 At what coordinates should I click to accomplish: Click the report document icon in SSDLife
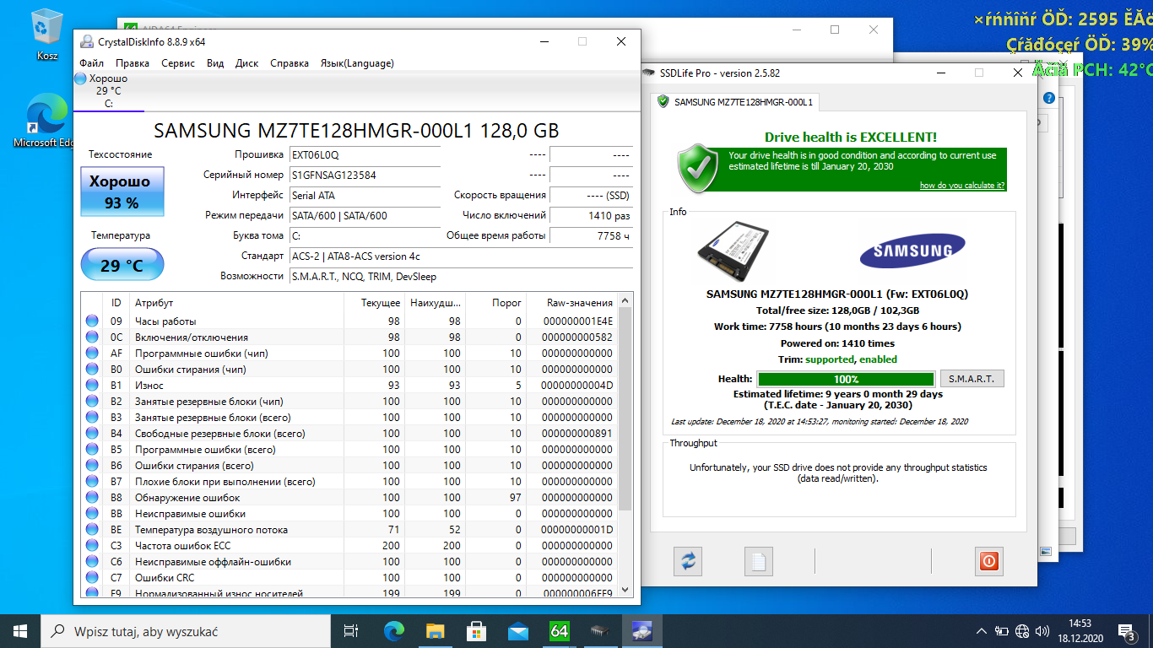[x=759, y=561]
